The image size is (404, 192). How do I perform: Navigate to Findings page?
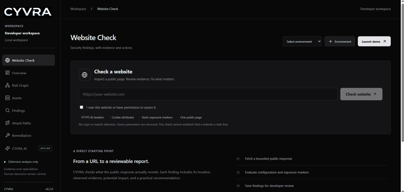[x=29, y=110]
